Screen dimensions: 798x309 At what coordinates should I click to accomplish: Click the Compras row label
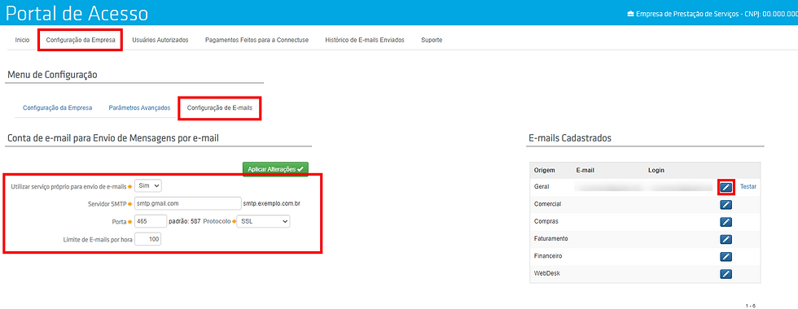[546, 221]
